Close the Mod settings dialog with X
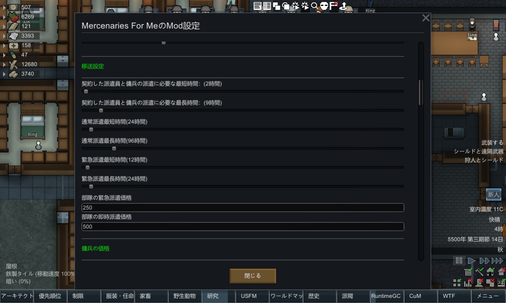 (426, 18)
